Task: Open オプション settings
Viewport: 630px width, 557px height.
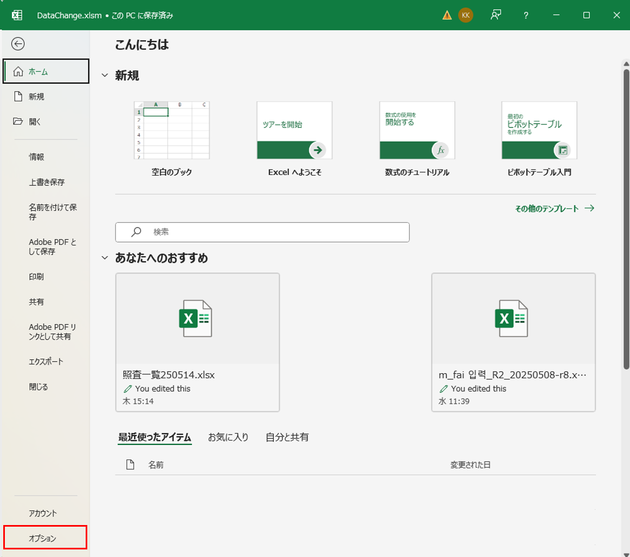Action: click(45, 537)
